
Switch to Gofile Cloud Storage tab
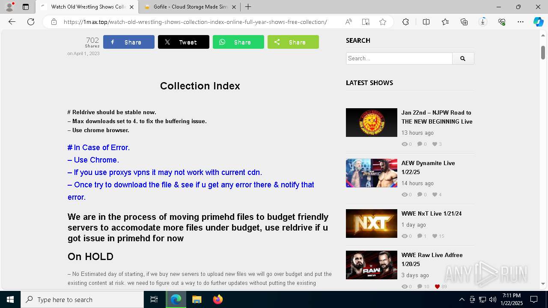pos(190,7)
